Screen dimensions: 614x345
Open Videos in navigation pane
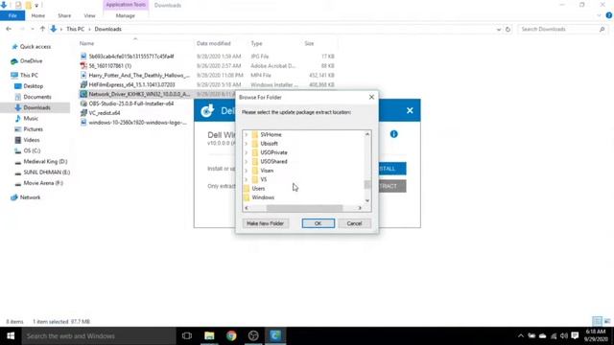[x=32, y=140]
